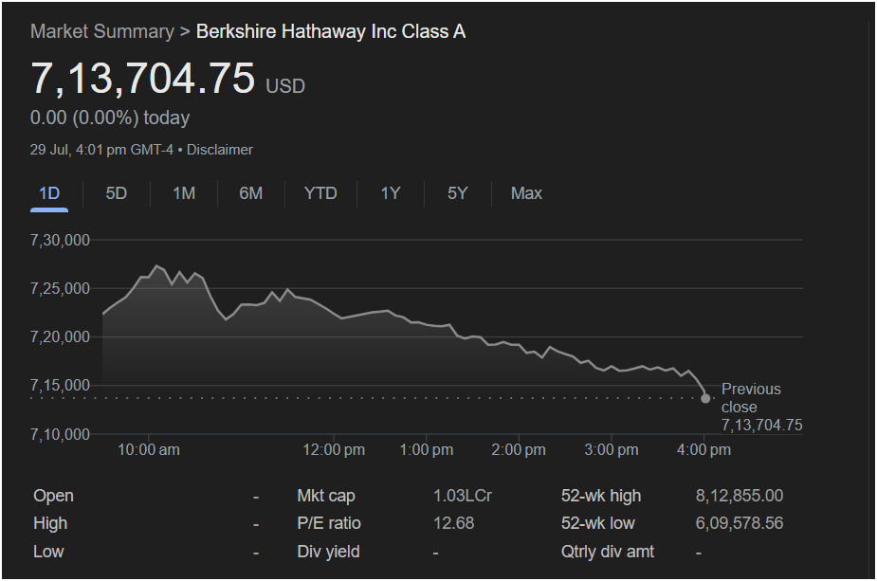Click the 10:00 am x-axis label

click(149, 449)
